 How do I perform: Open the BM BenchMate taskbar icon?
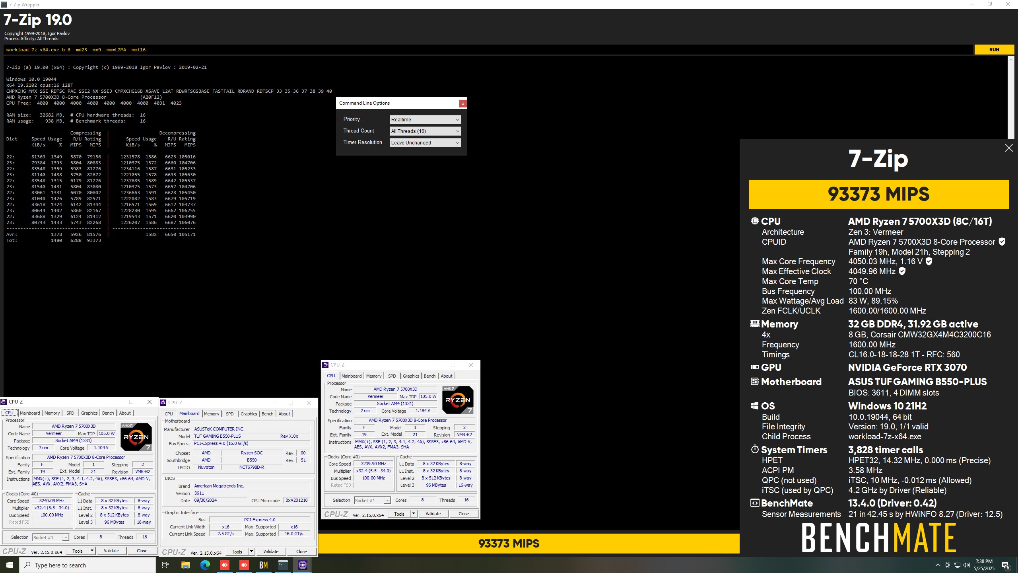pyautogui.click(x=263, y=565)
